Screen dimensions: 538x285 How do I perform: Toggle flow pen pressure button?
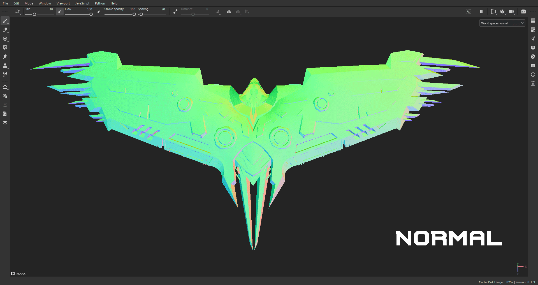[99, 11]
